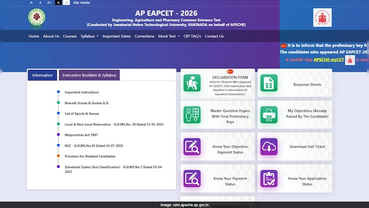Click the Know Your Application Status text
Viewport: 369px width, 208px height.
pyautogui.click(x=307, y=181)
